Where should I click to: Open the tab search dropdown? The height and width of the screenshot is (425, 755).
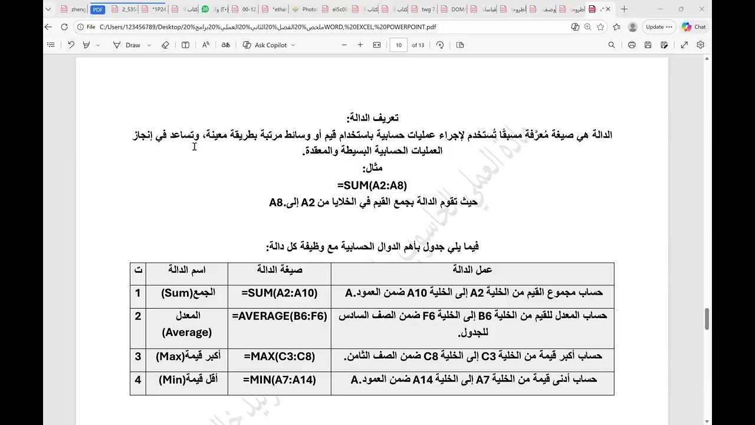pos(48,9)
